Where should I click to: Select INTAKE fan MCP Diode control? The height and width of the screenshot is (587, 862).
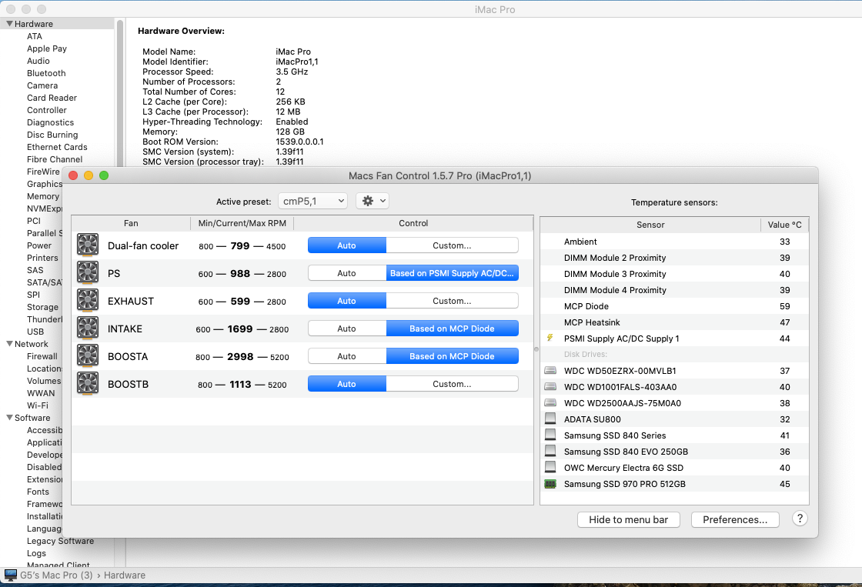452,329
